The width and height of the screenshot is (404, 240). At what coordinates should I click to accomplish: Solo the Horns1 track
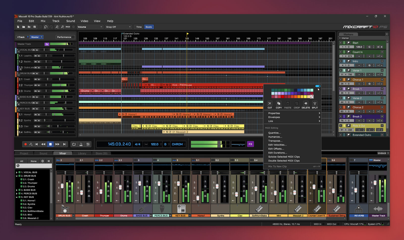click(x=39, y=115)
